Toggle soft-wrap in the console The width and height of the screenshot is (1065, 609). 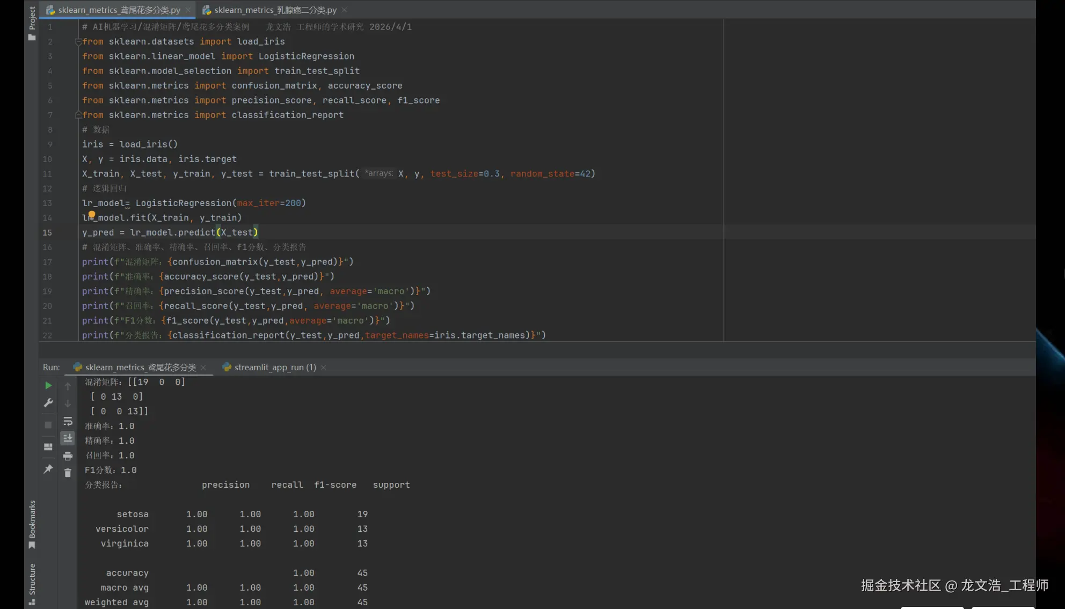tap(68, 421)
